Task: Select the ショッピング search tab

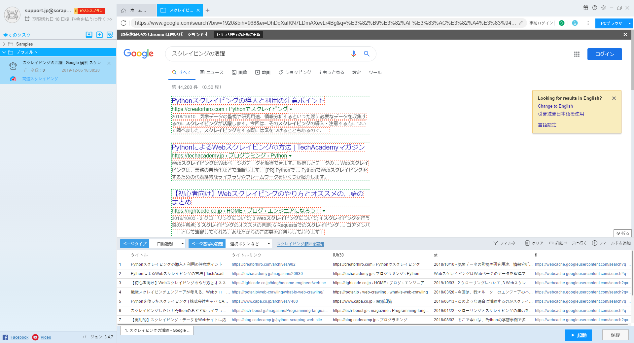Action: (295, 72)
